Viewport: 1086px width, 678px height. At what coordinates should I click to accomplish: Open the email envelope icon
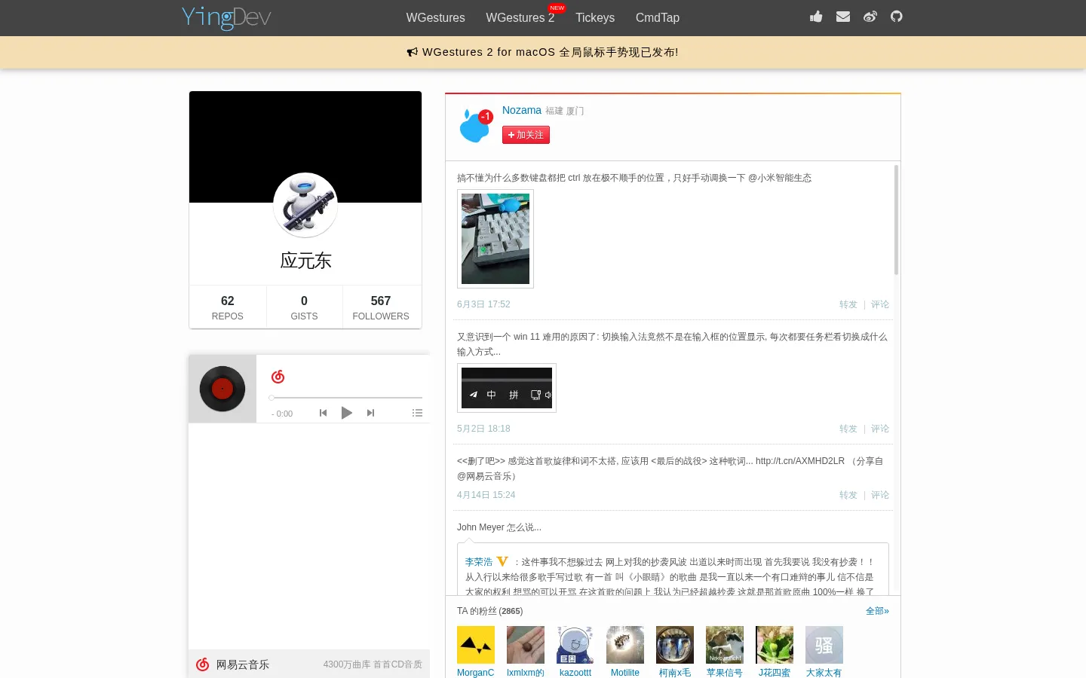coord(843,17)
